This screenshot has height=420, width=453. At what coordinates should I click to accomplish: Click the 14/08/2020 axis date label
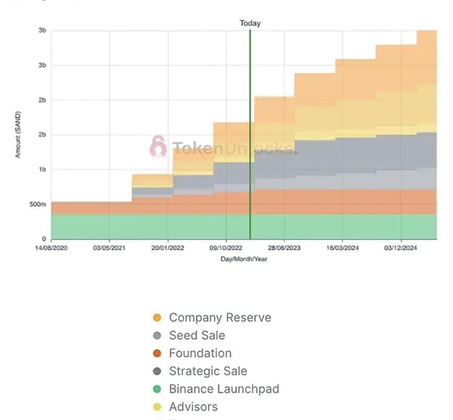51,248
